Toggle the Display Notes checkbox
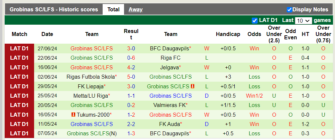 pos(290,10)
